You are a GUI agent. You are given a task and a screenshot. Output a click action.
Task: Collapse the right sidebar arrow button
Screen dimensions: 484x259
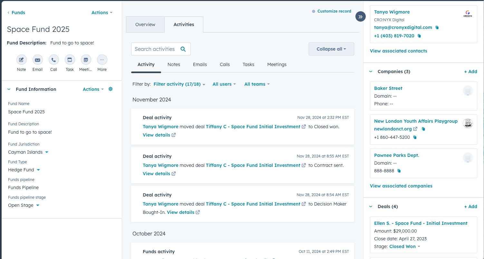click(x=361, y=16)
